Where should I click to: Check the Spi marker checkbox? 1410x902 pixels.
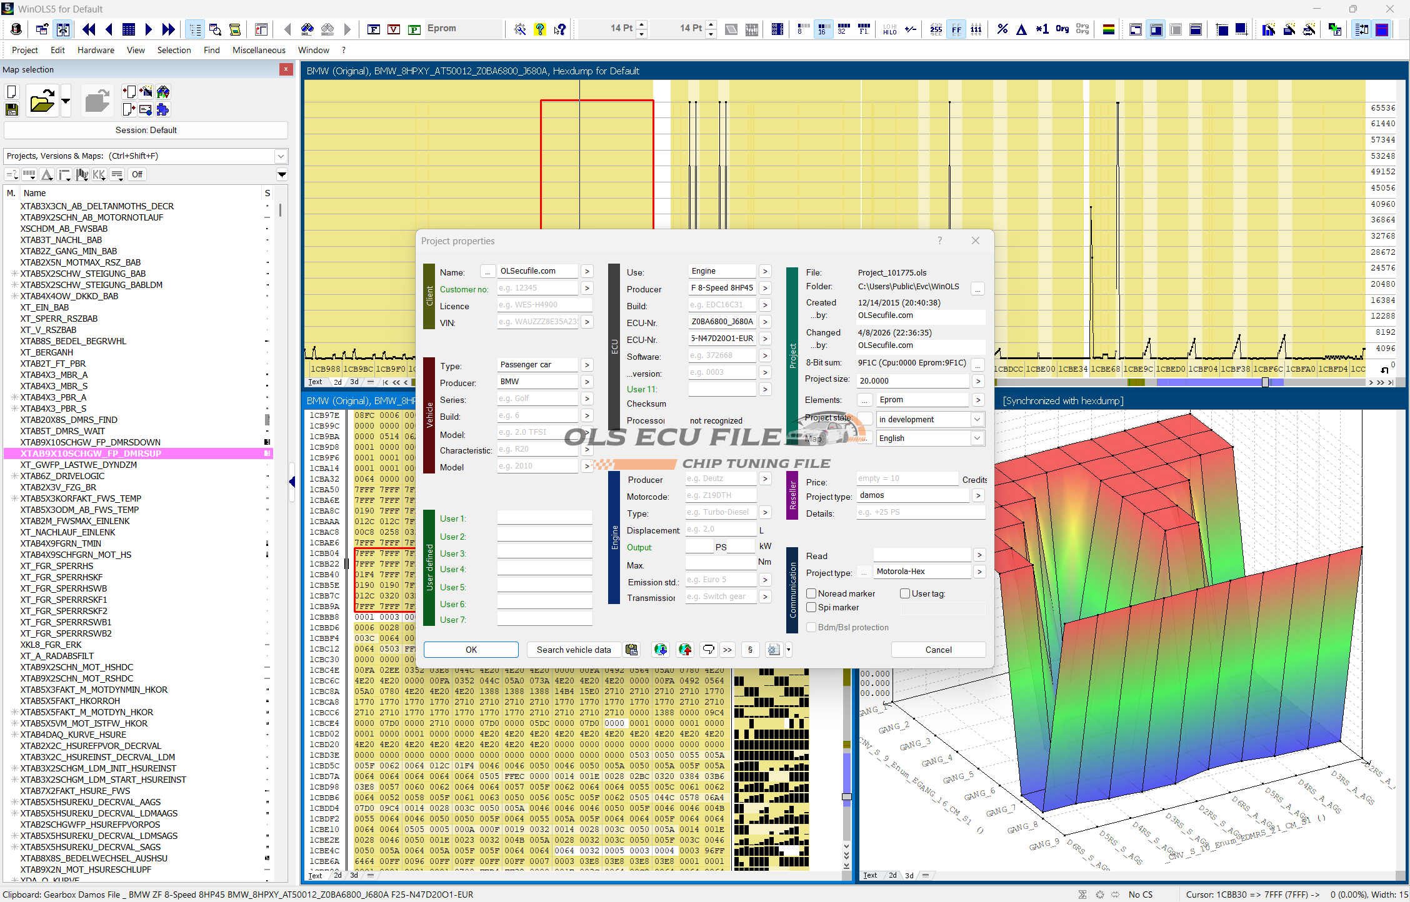click(811, 607)
